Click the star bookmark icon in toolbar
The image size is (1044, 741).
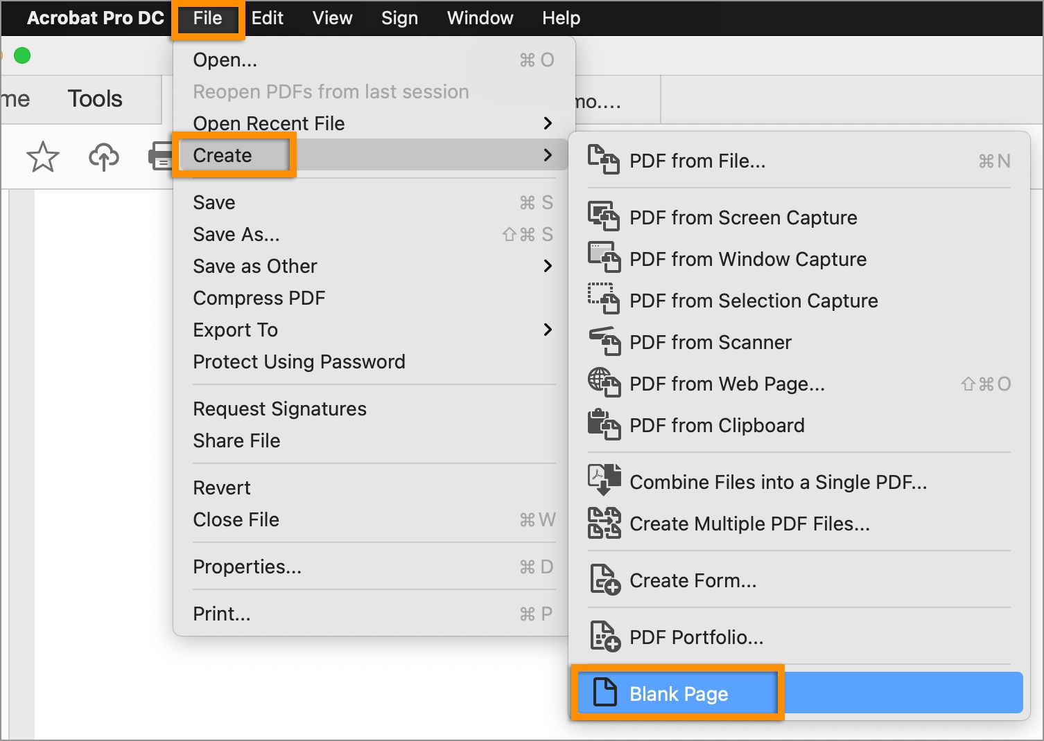tap(42, 157)
